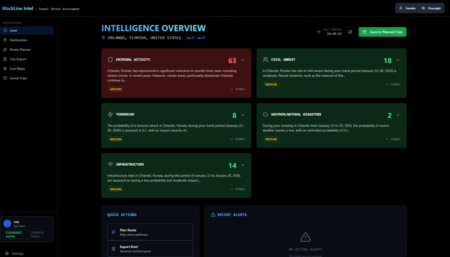This screenshot has height=257, width=450.
Task: Click the location pin icon beside Orlando
Action: [x=103, y=38]
